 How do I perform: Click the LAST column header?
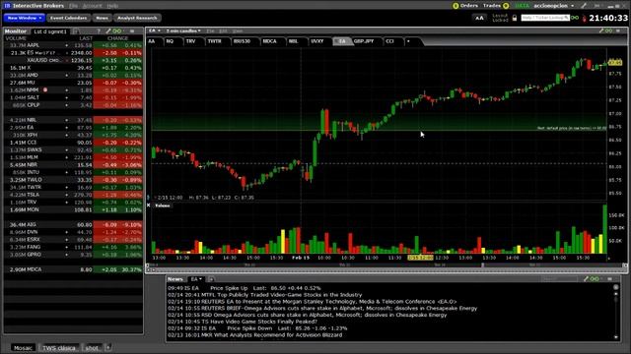click(86, 38)
